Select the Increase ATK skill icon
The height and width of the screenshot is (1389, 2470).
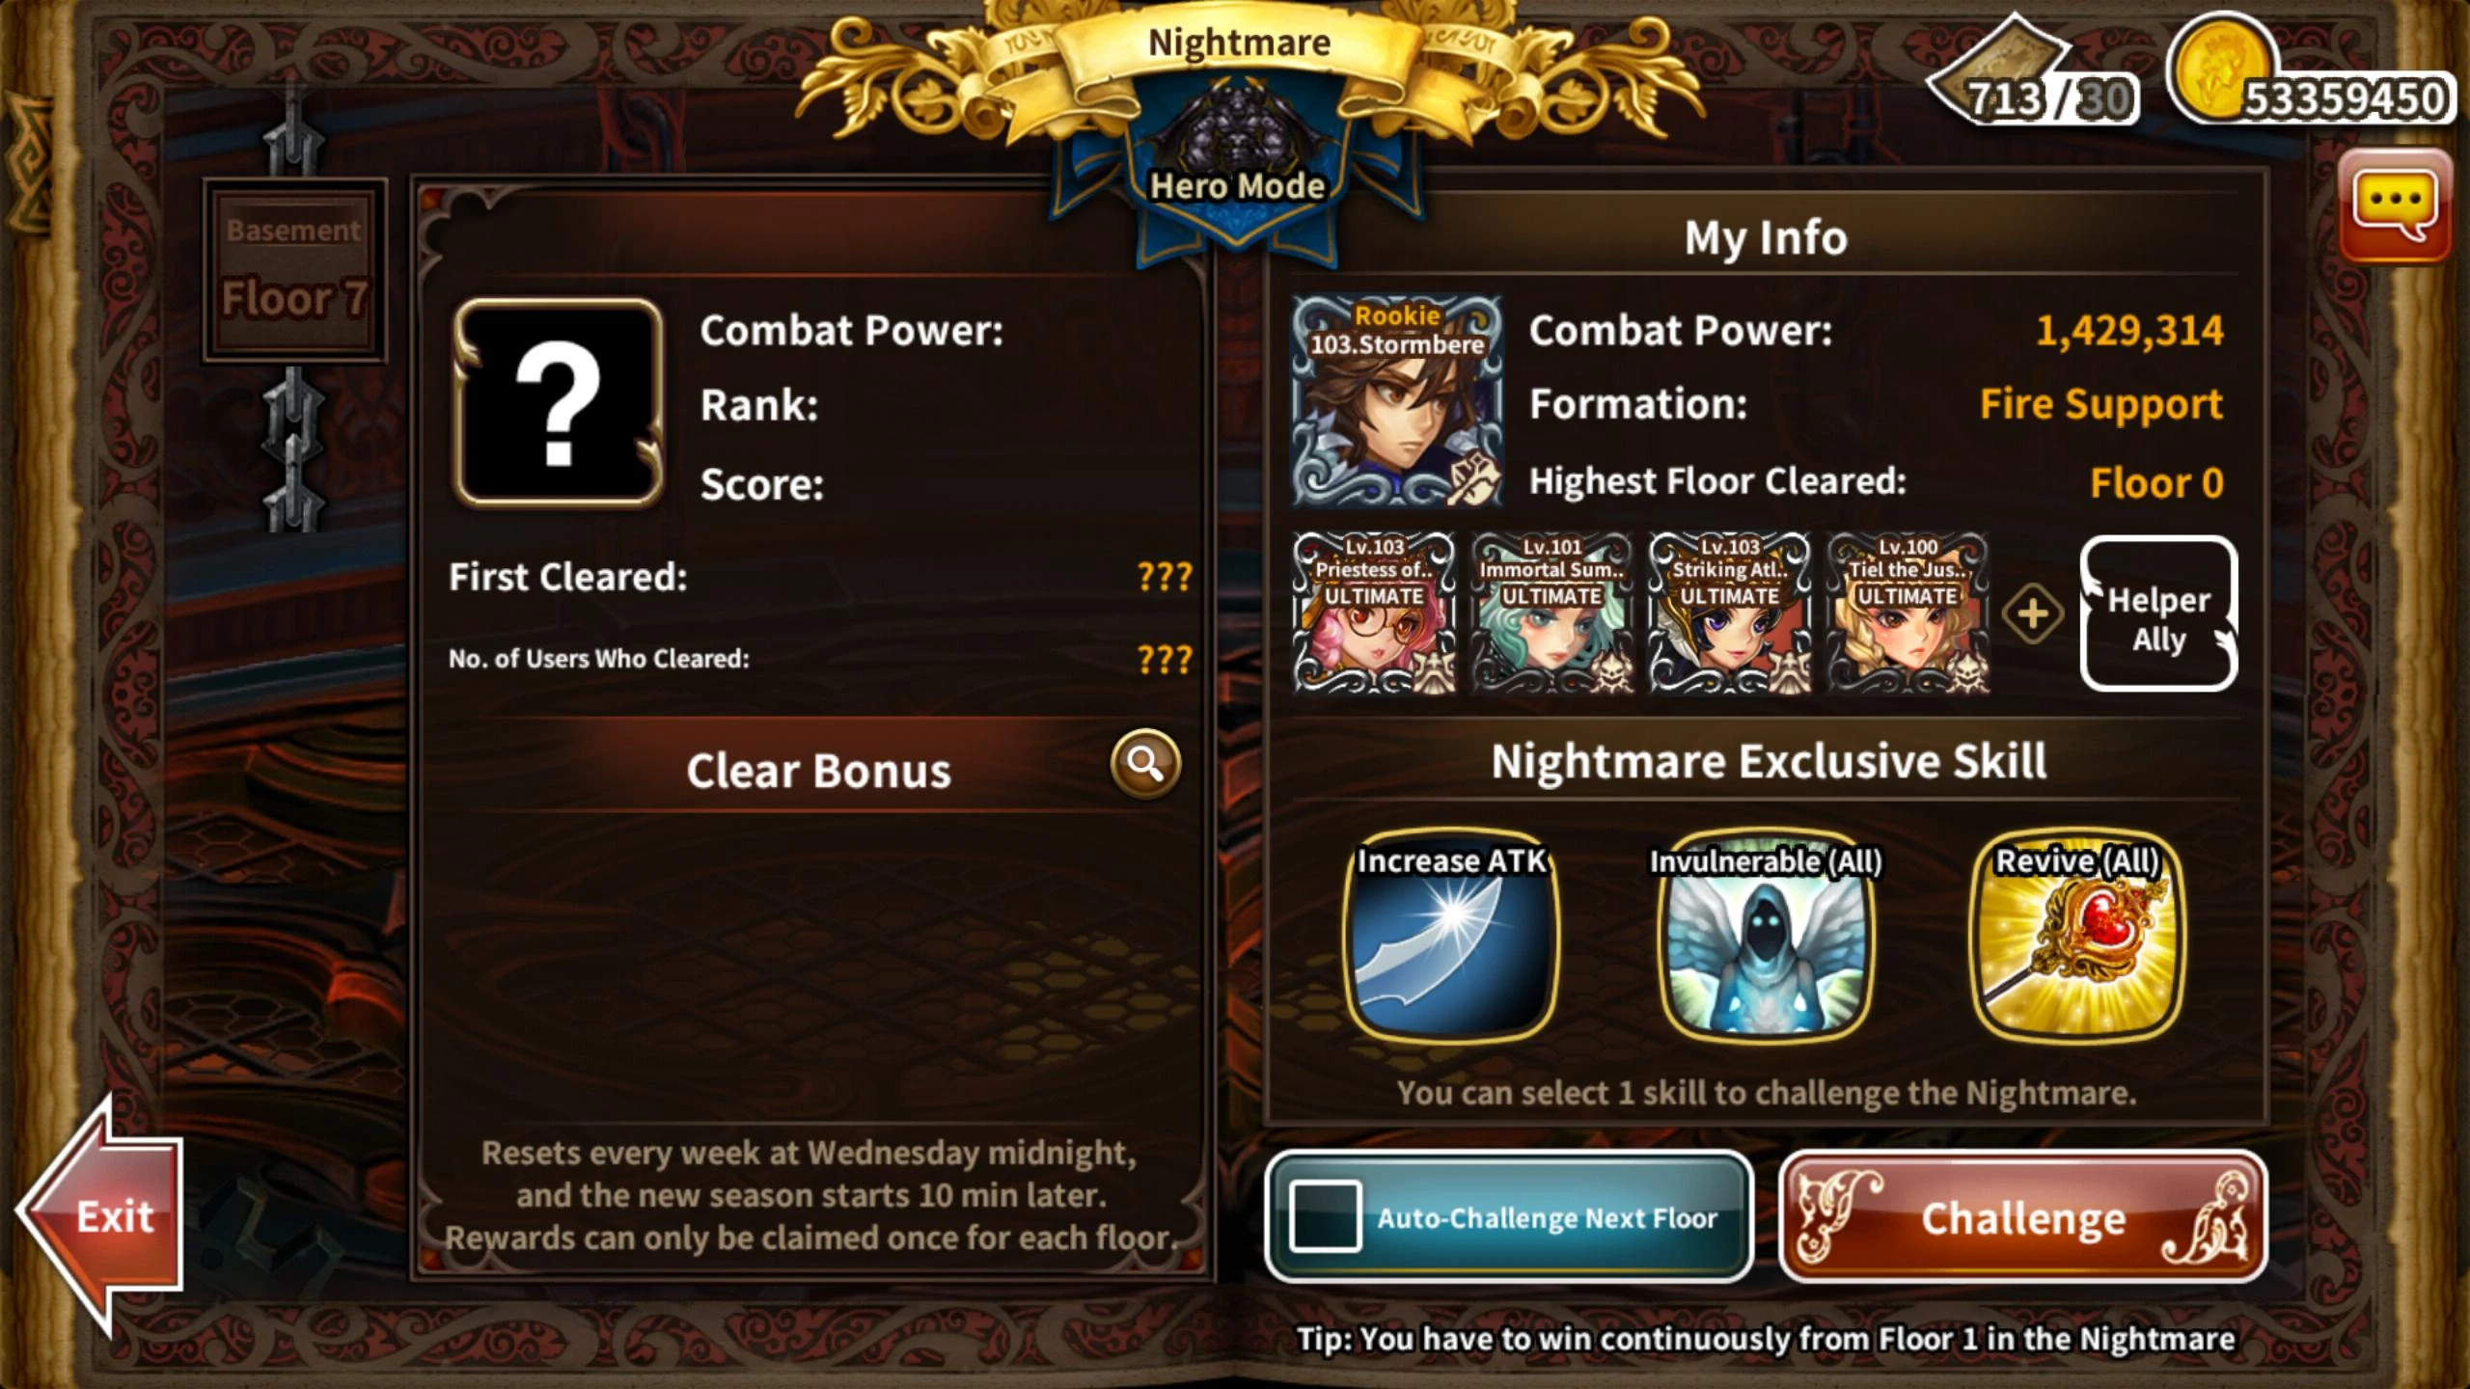(1451, 935)
